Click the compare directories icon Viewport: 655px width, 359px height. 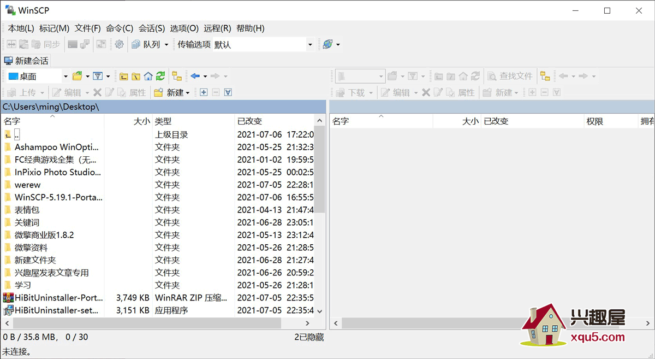pyautogui.click(x=11, y=45)
